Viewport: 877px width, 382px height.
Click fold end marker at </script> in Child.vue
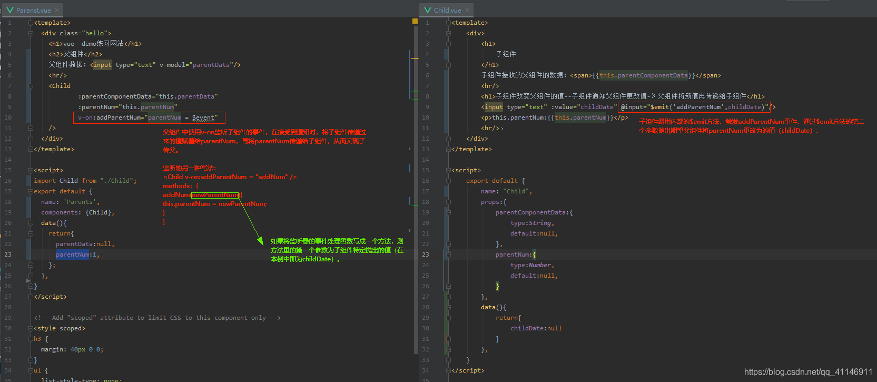click(x=448, y=370)
